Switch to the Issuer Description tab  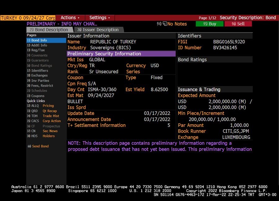[98, 30]
